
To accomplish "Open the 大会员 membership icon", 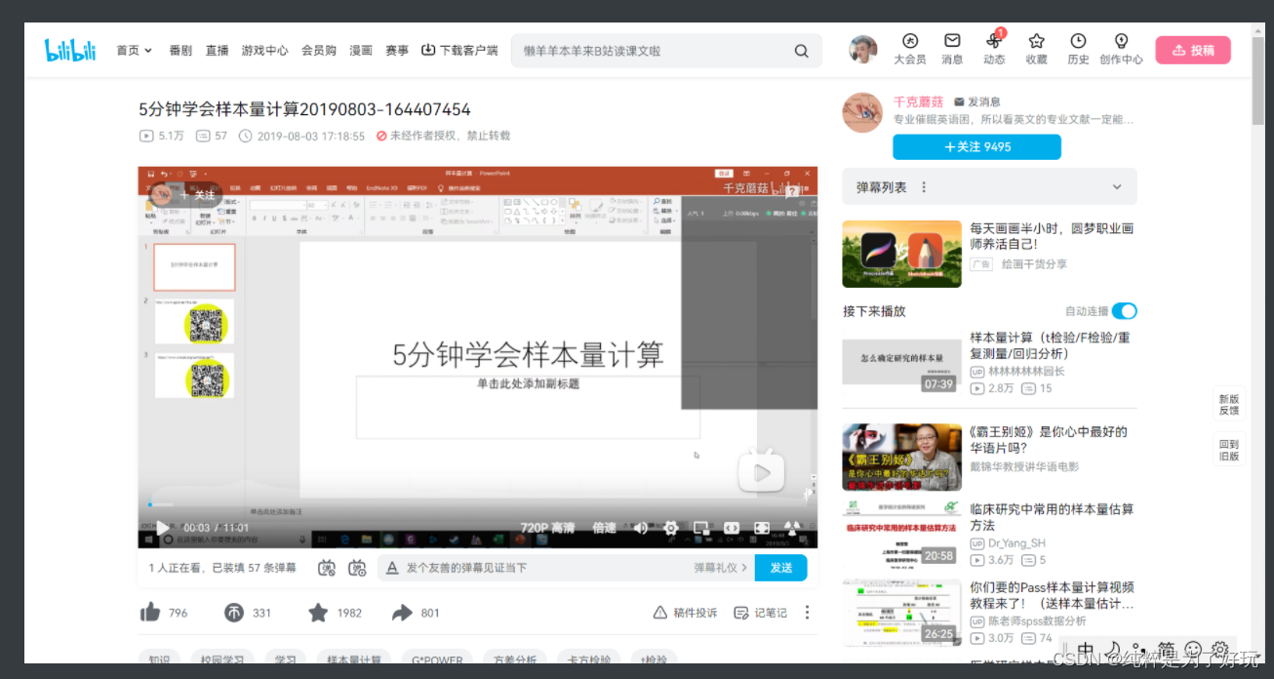I will (909, 41).
